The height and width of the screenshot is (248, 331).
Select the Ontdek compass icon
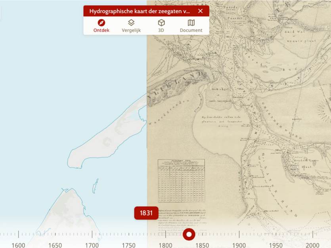(x=101, y=23)
